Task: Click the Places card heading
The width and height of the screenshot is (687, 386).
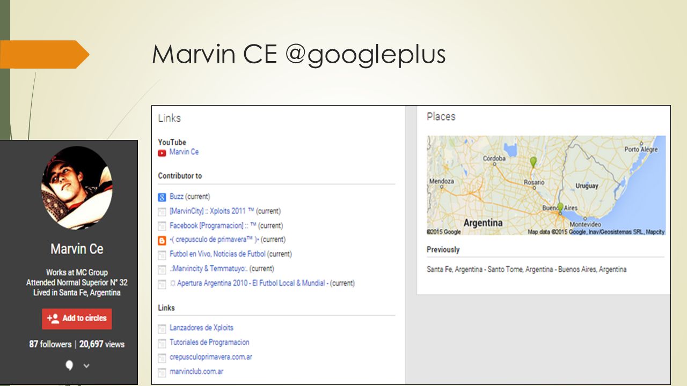Action: (441, 116)
